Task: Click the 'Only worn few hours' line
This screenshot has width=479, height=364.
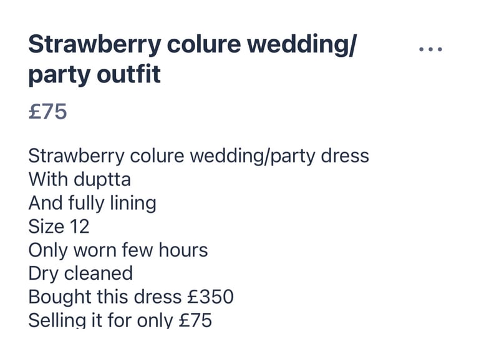Action: [x=119, y=250]
